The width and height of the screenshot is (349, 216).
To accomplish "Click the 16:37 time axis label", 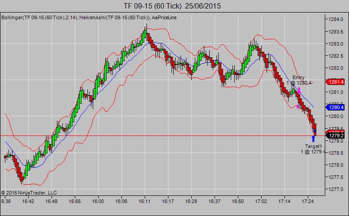I will click(x=214, y=201).
